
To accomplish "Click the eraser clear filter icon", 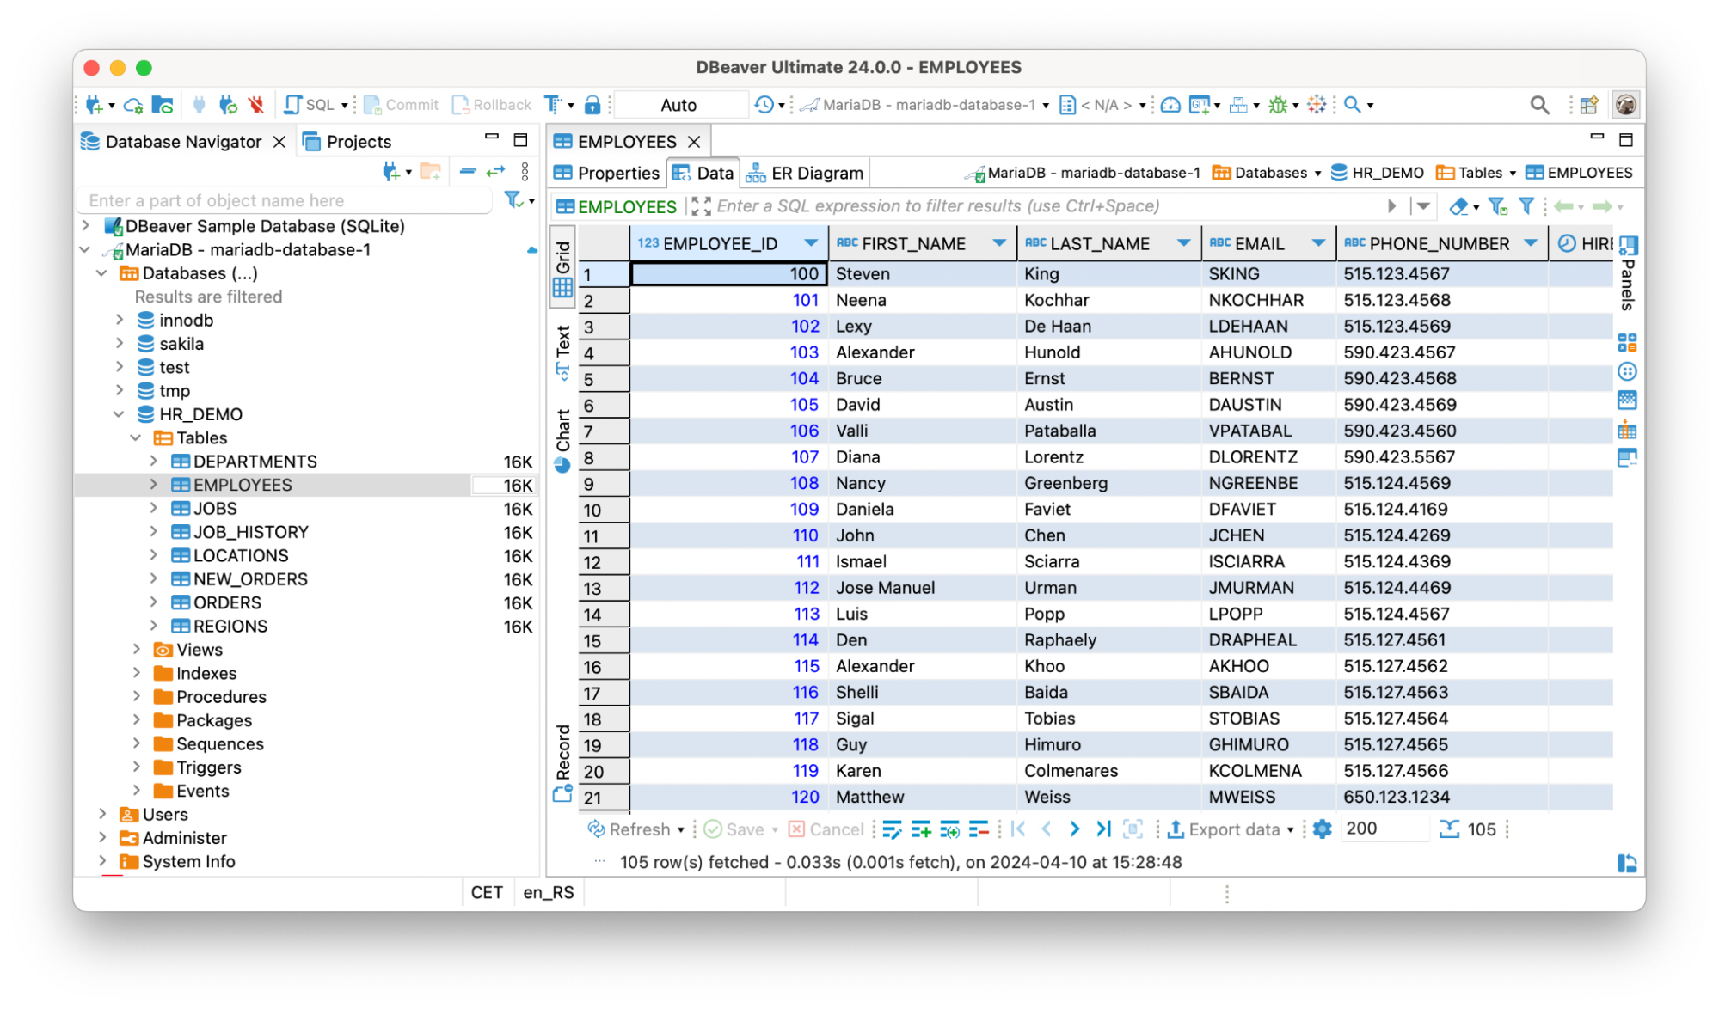I will pos(1458,206).
